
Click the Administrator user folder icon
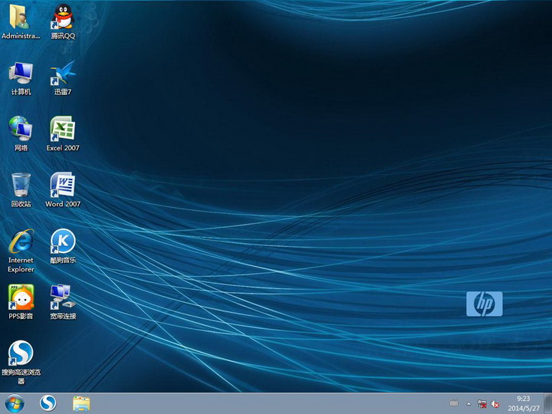click(21, 17)
